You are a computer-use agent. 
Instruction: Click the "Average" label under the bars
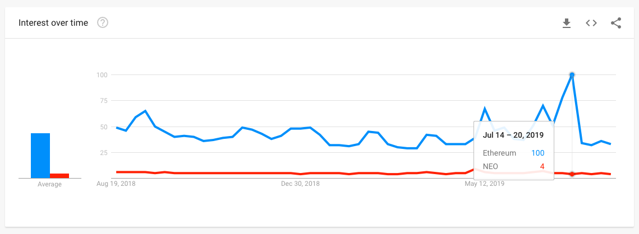point(49,184)
